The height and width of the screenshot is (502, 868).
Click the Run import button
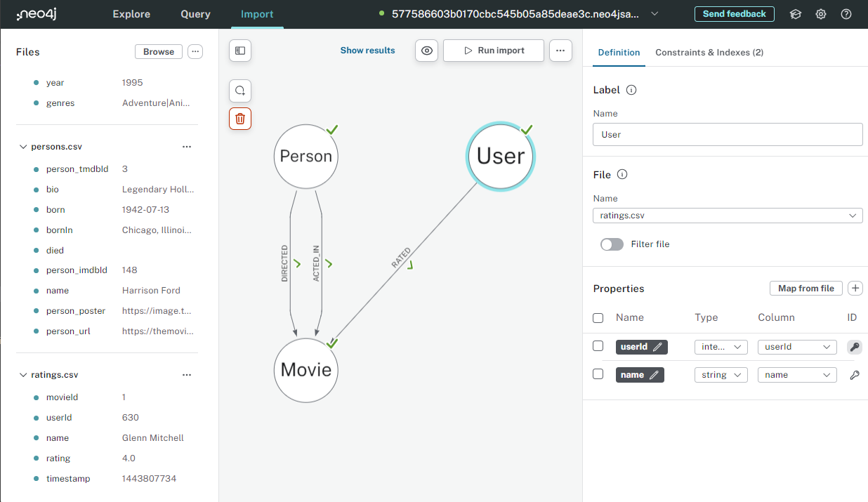pos(493,50)
